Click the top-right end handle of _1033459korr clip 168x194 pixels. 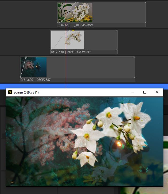pyautogui.click(x=145, y=3)
